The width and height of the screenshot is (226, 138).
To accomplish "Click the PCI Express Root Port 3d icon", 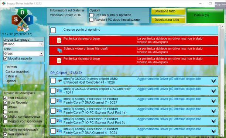I will 59,121.
